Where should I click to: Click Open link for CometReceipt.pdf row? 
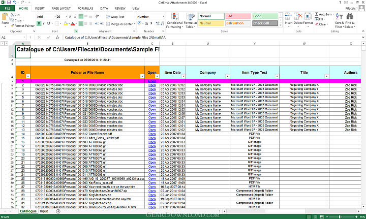click(x=152, y=134)
